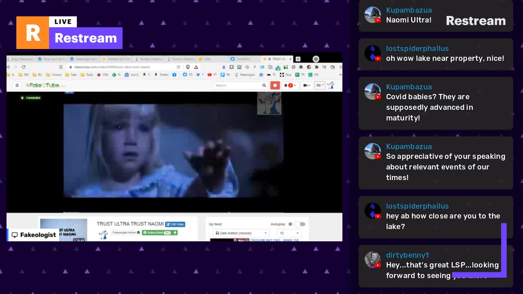Click lostspiderphallus on the lake property message
Image resolution: width=523 pixels, height=294 pixels.
point(418,49)
